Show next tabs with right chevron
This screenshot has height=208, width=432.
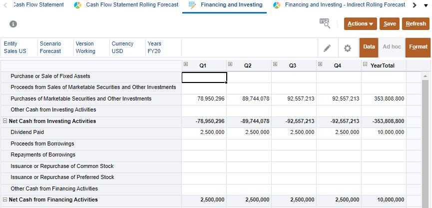point(415,5)
